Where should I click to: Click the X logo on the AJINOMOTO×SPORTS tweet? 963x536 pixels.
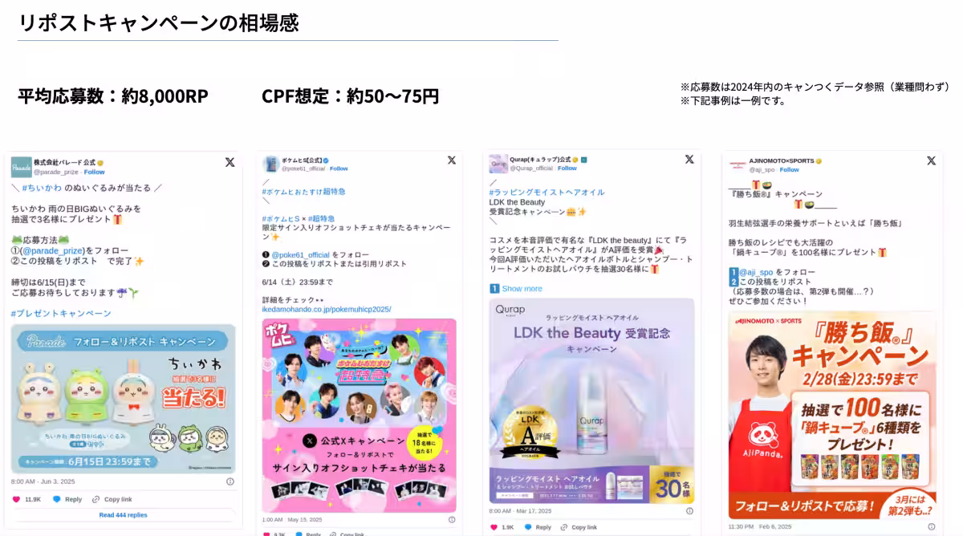click(931, 160)
